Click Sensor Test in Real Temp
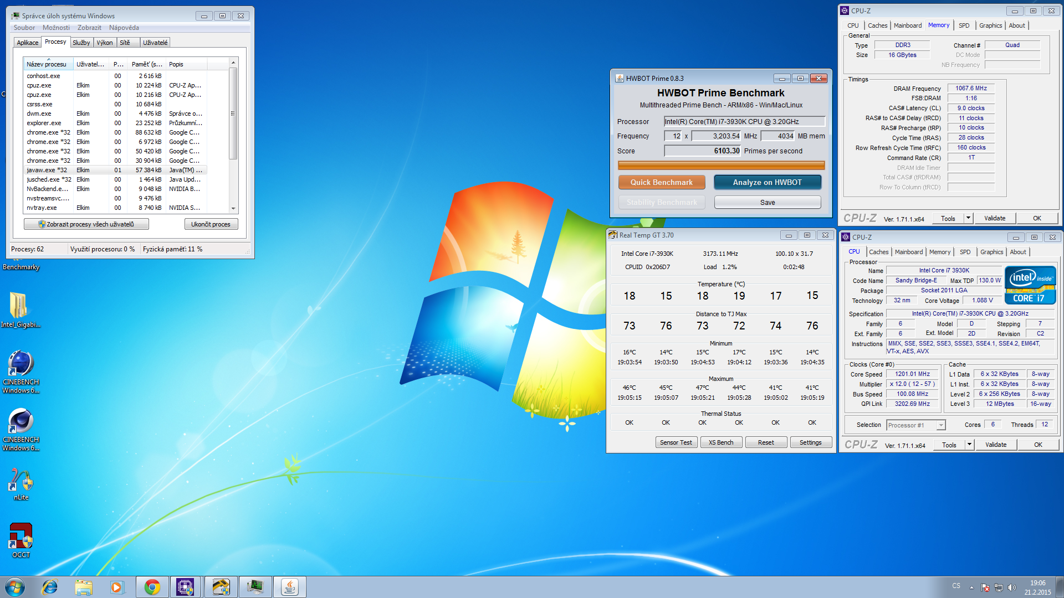 pos(676,442)
